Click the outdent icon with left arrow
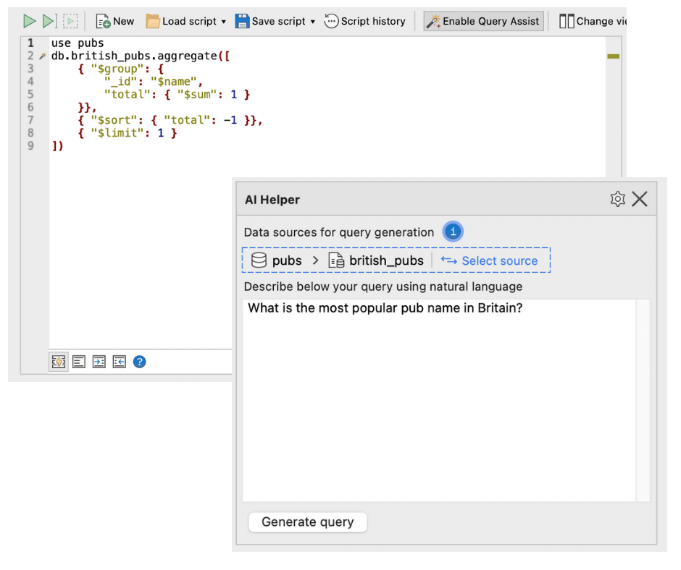681x570 pixels. pyautogui.click(x=120, y=362)
